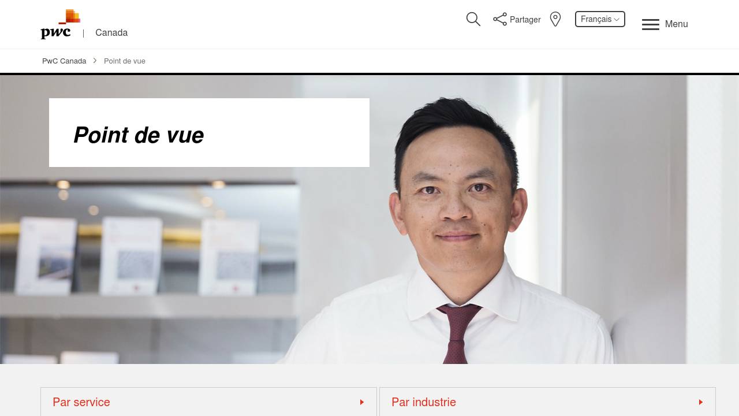The height and width of the screenshot is (416, 739).
Task: Click the share network icon
Action: coord(500,19)
